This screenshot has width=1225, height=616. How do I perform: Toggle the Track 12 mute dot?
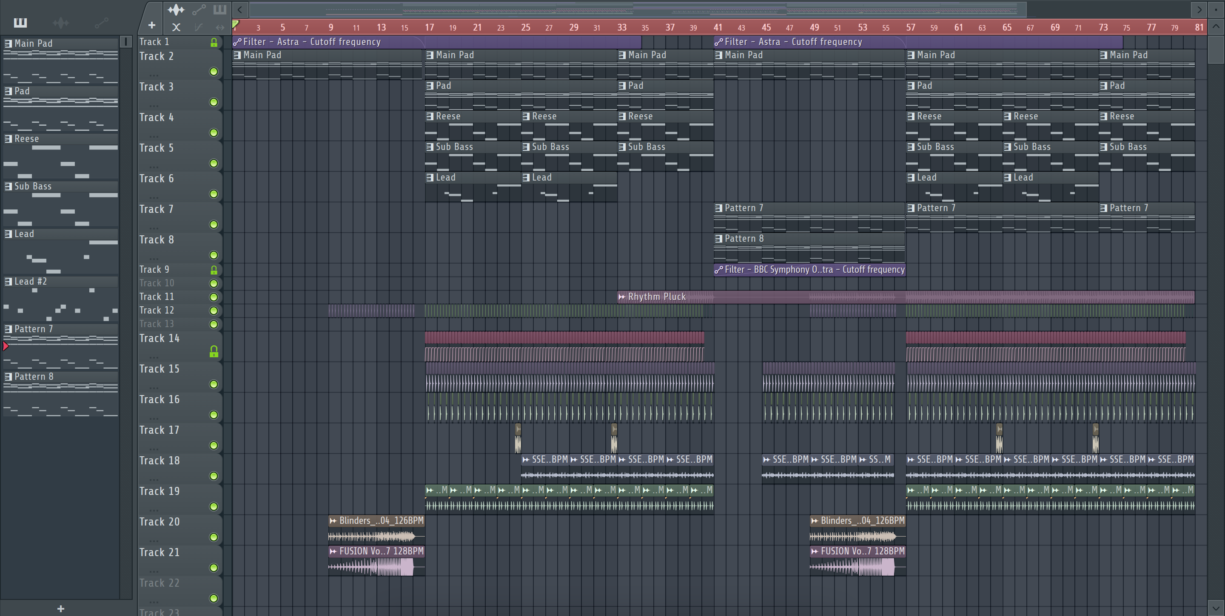point(214,311)
